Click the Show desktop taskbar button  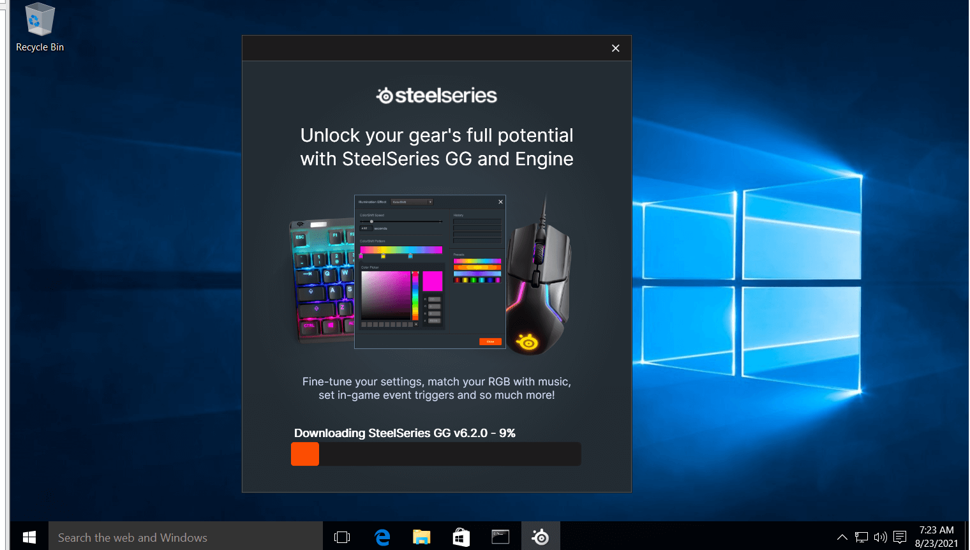[x=967, y=536]
